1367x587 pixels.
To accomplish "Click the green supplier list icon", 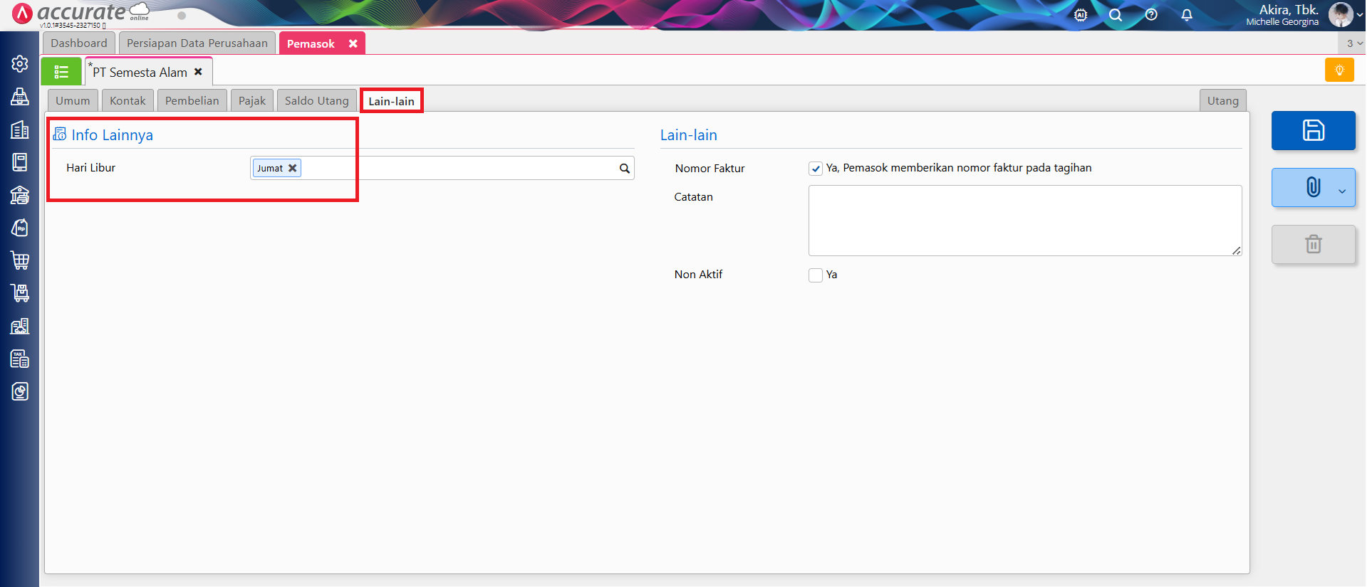I will pyautogui.click(x=61, y=72).
